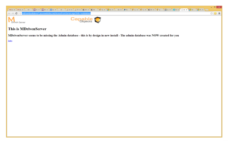Bookmark this page with the star icon
Screen dimensions: 228x141
211,13
